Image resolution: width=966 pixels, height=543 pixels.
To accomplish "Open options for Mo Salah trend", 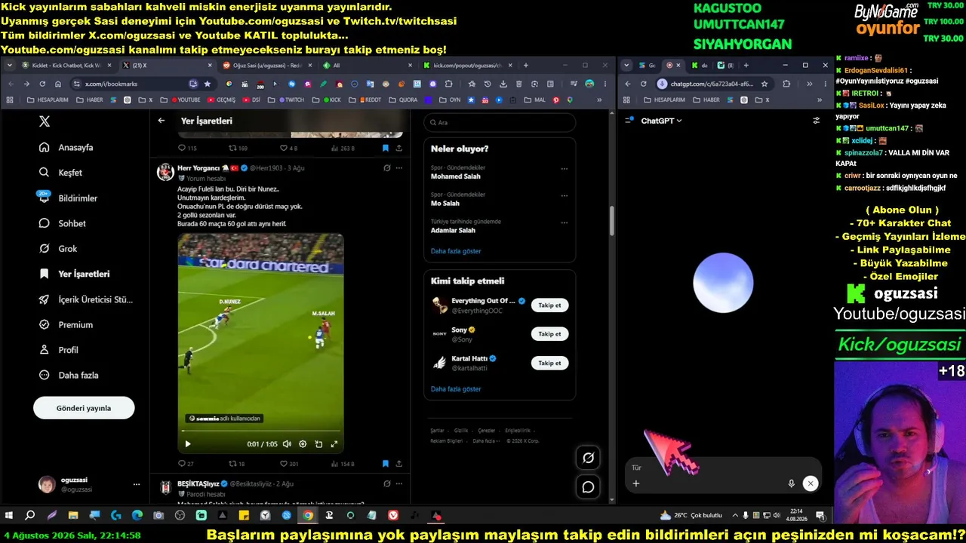I will point(564,196).
